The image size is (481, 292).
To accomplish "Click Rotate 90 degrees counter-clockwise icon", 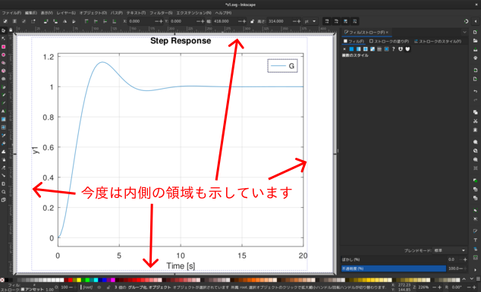I will point(46,21).
